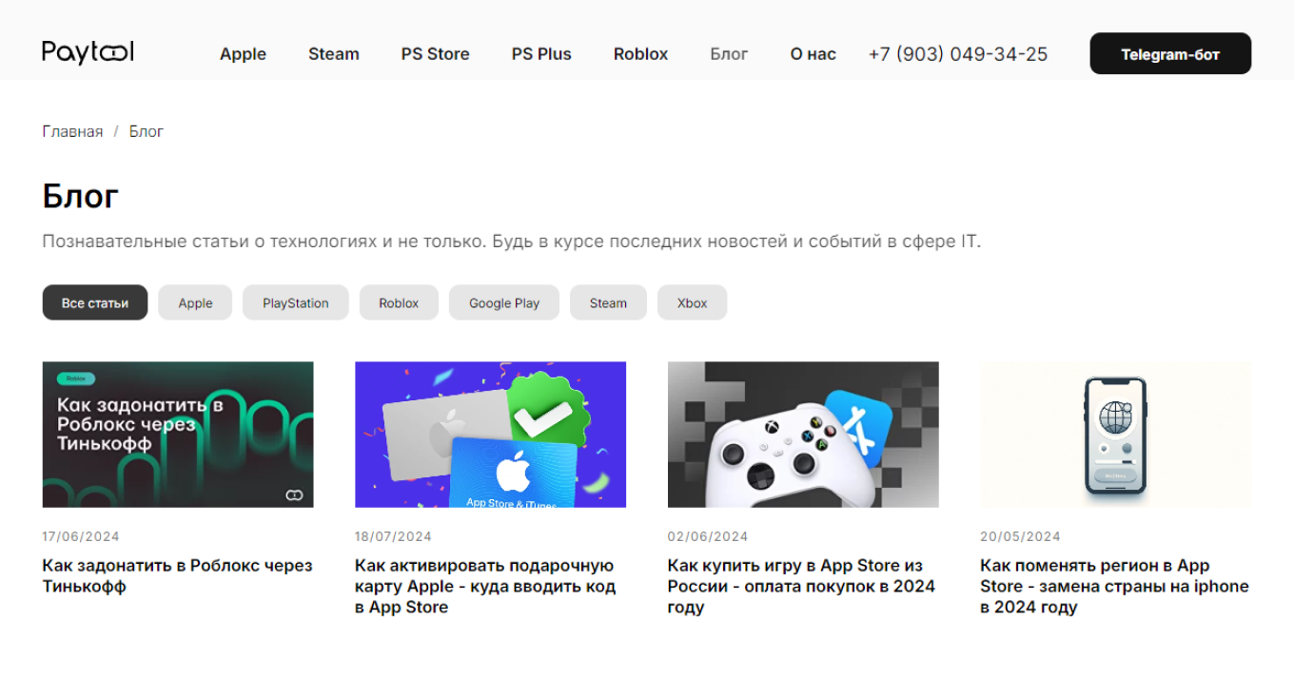
Task: Open the iPhone region change thumbnail
Action: pos(1115,435)
